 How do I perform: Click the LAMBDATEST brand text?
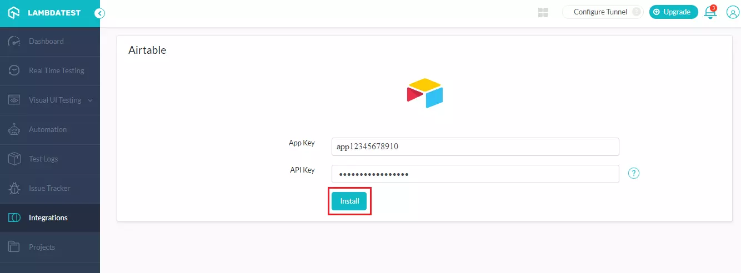pos(54,13)
